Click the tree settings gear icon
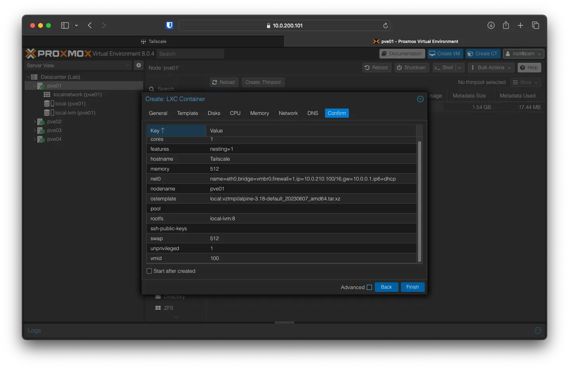The height and width of the screenshot is (369, 569). [138, 65]
